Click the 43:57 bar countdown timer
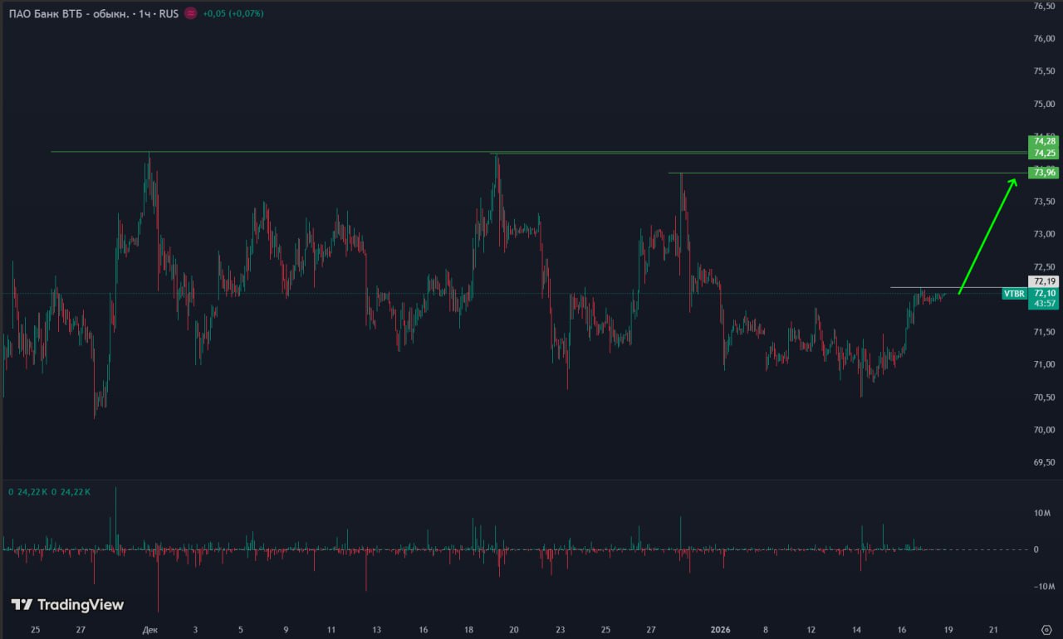The width and height of the screenshot is (1063, 639). tap(1043, 304)
